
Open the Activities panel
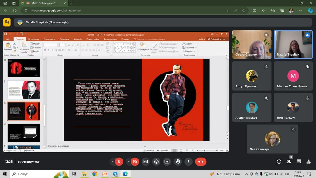click(308, 162)
